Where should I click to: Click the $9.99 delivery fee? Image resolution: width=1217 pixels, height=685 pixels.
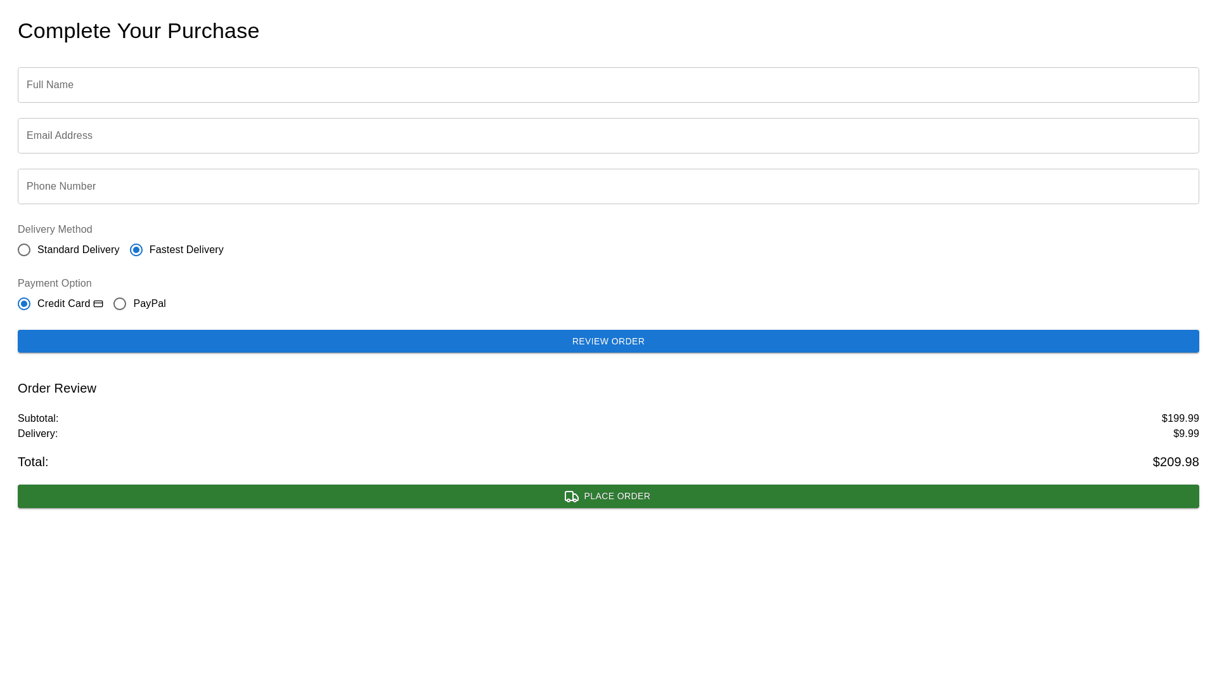[x=1185, y=434]
